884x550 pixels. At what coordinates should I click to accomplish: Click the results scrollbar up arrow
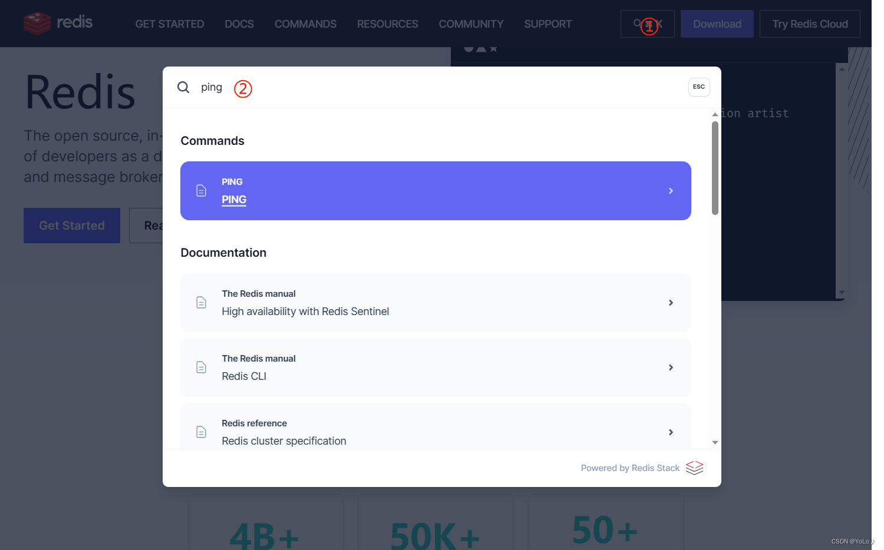[715, 114]
